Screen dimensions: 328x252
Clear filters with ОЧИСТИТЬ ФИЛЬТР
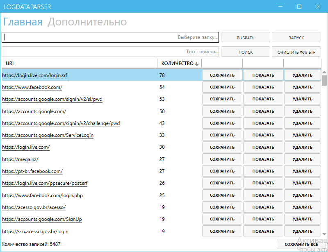tap(296, 51)
